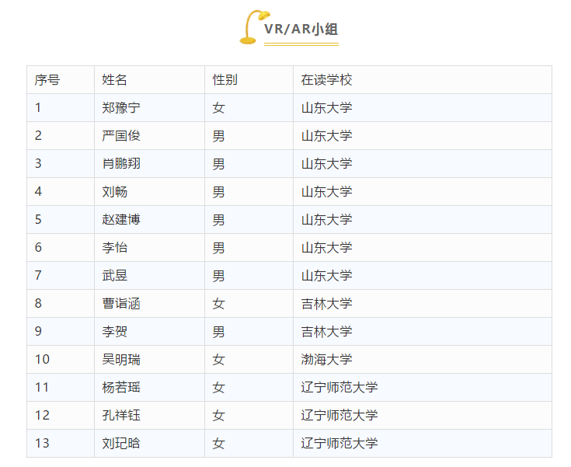Click the name 曹诣涵
This screenshot has height=467, width=571.
click(121, 304)
